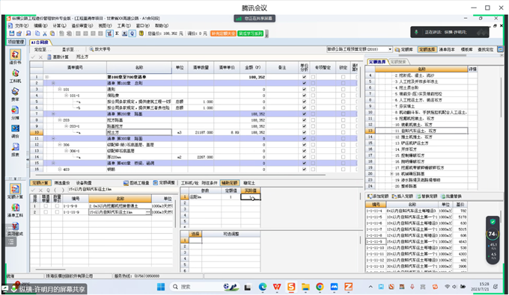Open the 工料机 sidebar icon

pos(15,75)
